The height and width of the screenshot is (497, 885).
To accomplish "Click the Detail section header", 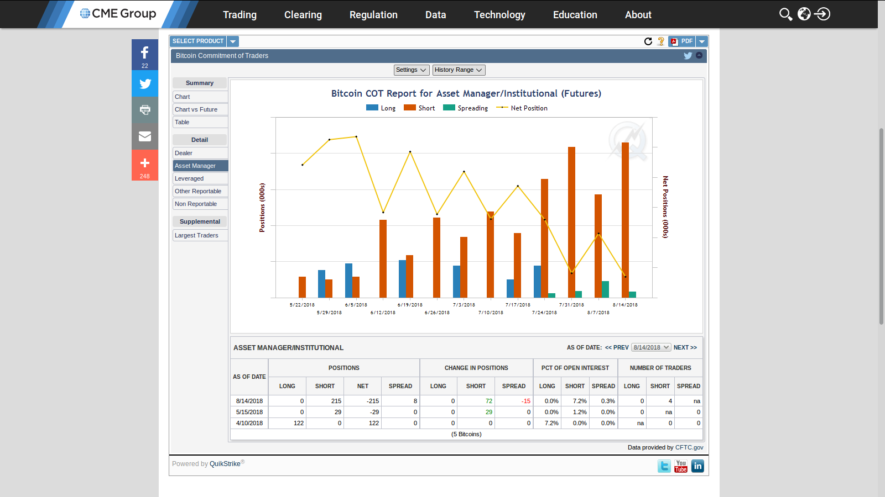I will (200, 140).
